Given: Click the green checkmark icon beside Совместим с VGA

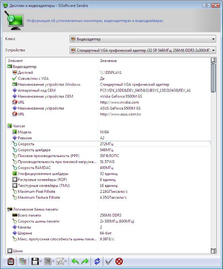Looking at the screenshot, I should (x=15, y=79).
